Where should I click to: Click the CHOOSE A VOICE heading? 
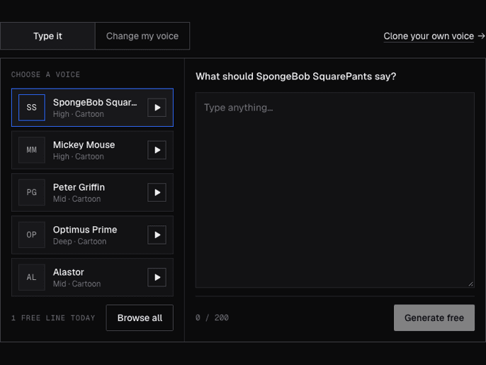click(x=45, y=74)
